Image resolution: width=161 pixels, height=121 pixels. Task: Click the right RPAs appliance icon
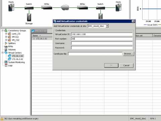tap(83, 8)
